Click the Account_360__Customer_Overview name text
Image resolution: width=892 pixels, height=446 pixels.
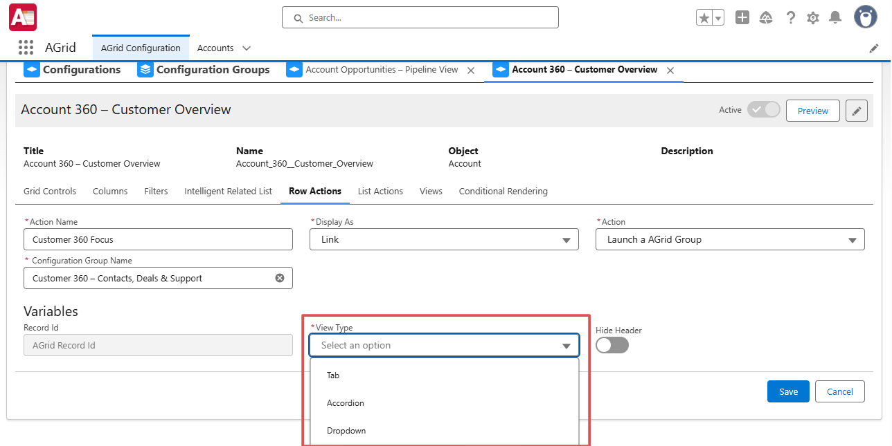[305, 164]
